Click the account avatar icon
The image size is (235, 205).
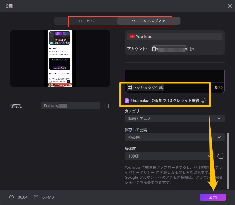pos(154,49)
